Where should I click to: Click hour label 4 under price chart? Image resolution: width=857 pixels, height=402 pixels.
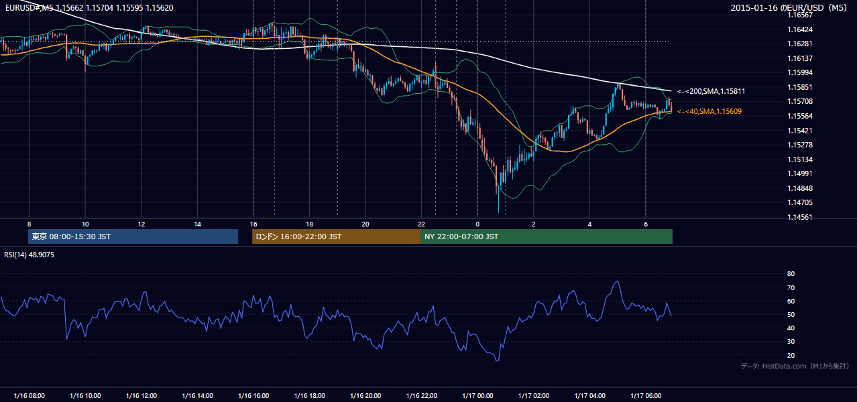point(589,224)
